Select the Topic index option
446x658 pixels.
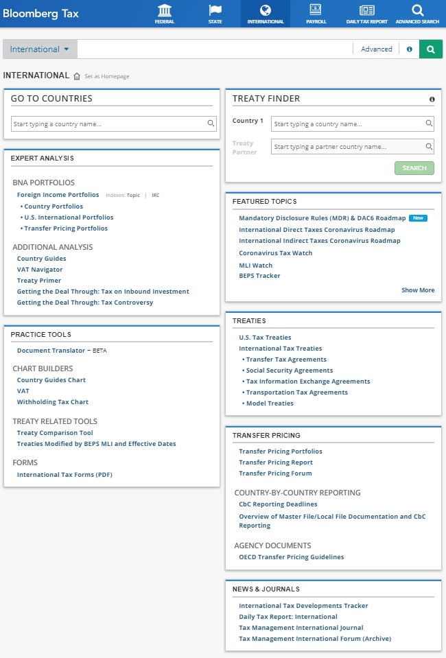click(132, 196)
